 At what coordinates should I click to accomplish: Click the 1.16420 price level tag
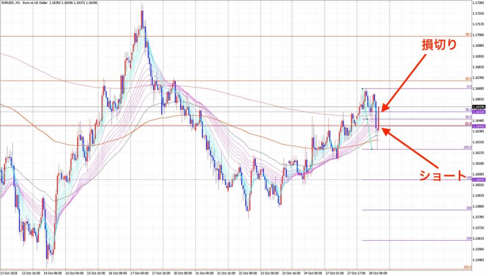pyautogui.click(x=478, y=127)
